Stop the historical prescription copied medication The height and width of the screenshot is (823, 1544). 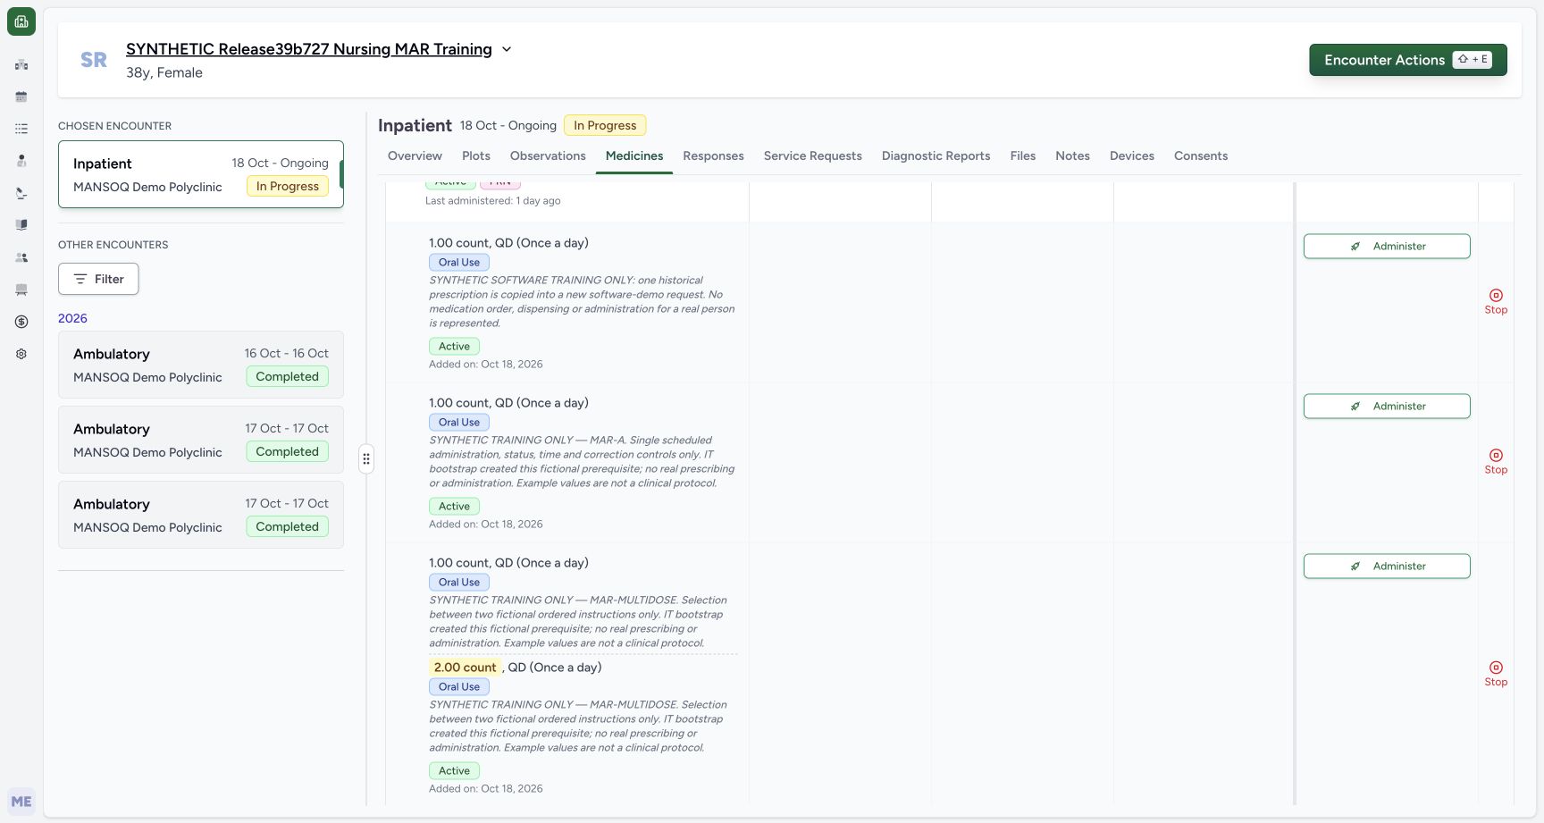[x=1496, y=302]
